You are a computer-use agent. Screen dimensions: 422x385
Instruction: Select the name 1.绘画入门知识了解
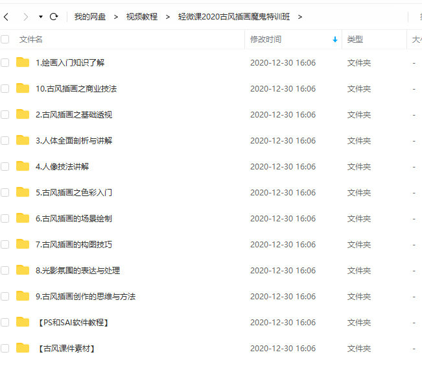click(x=70, y=62)
